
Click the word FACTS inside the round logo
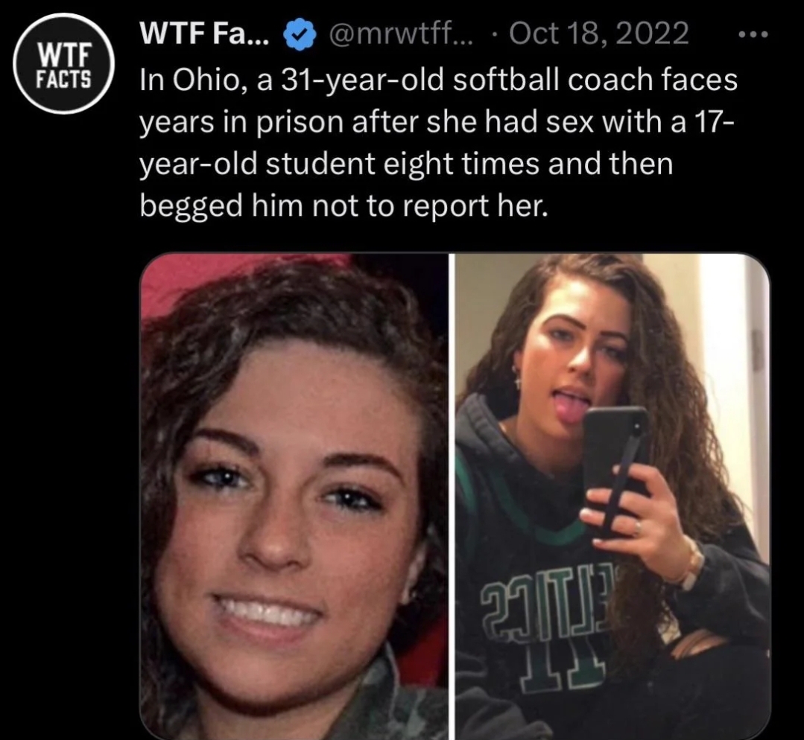[64, 78]
